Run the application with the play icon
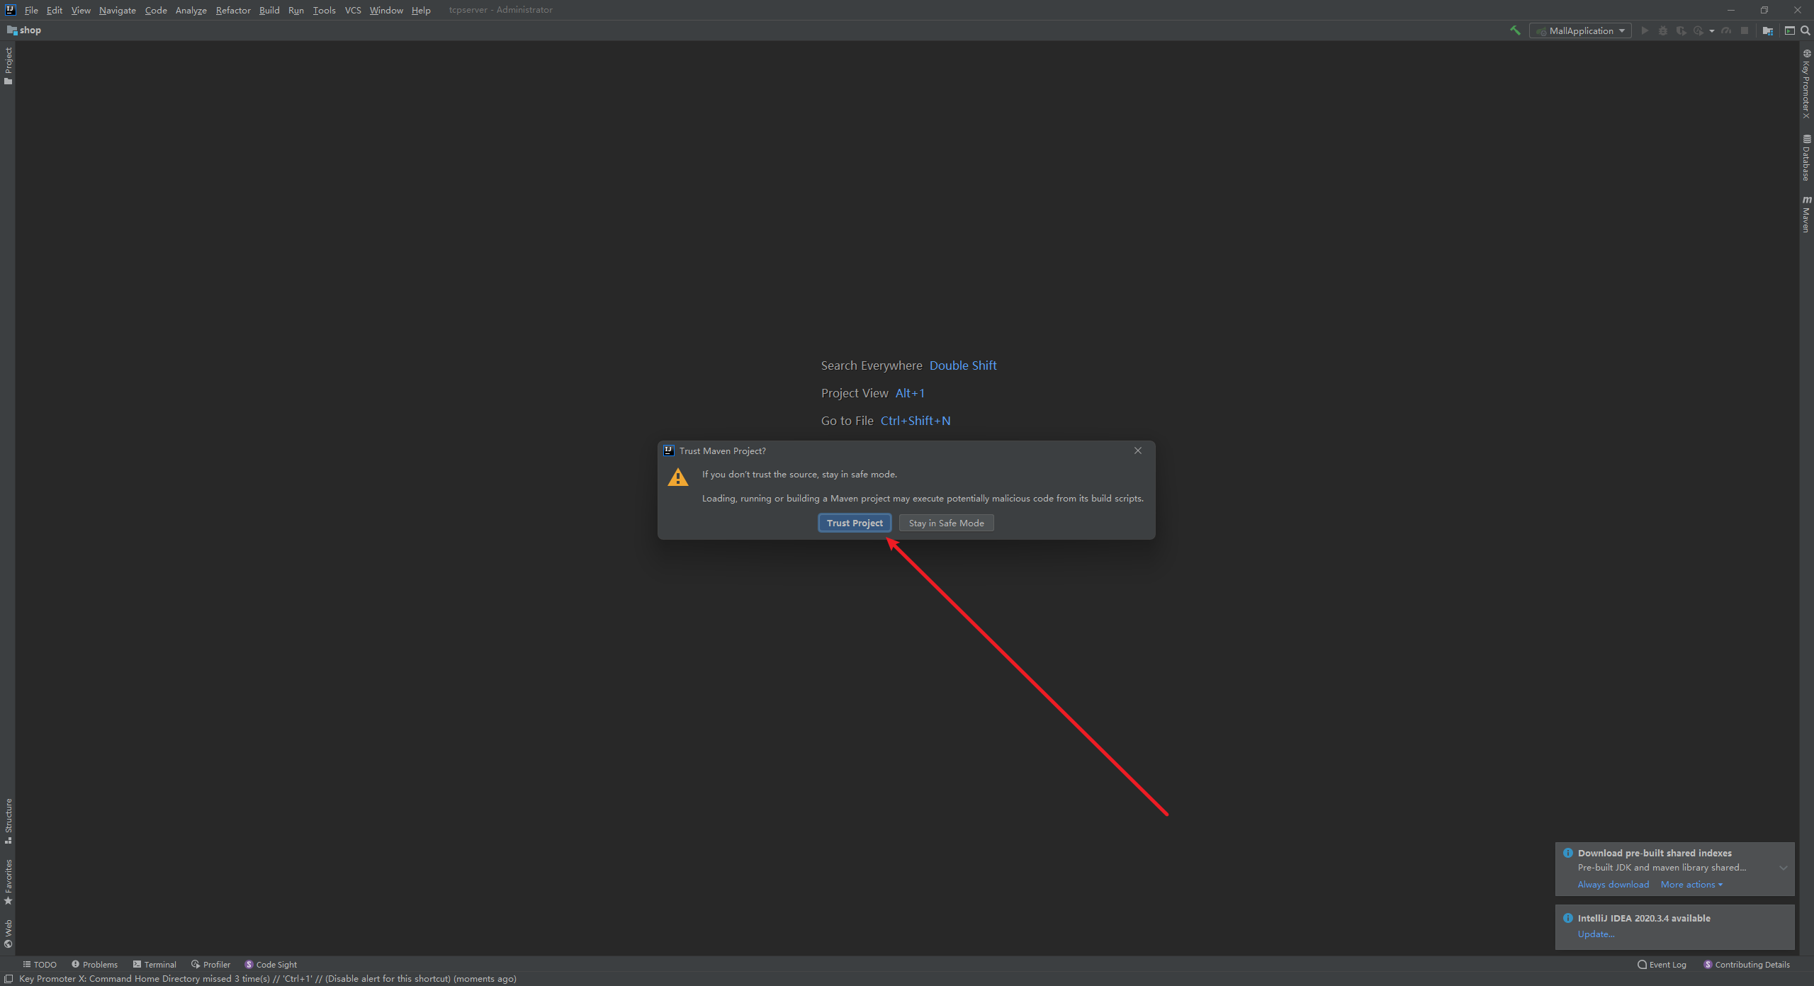The height and width of the screenshot is (986, 1814). (1645, 30)
